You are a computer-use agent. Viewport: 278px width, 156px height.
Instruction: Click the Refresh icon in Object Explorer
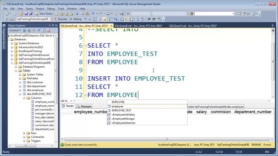point(43,30)
